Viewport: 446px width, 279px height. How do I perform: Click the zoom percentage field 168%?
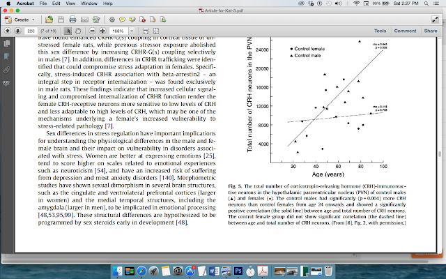coord(118,31)
